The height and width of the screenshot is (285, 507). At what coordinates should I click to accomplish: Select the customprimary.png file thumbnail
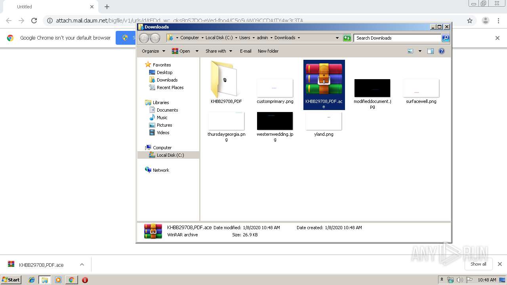(x=275, y=88)
